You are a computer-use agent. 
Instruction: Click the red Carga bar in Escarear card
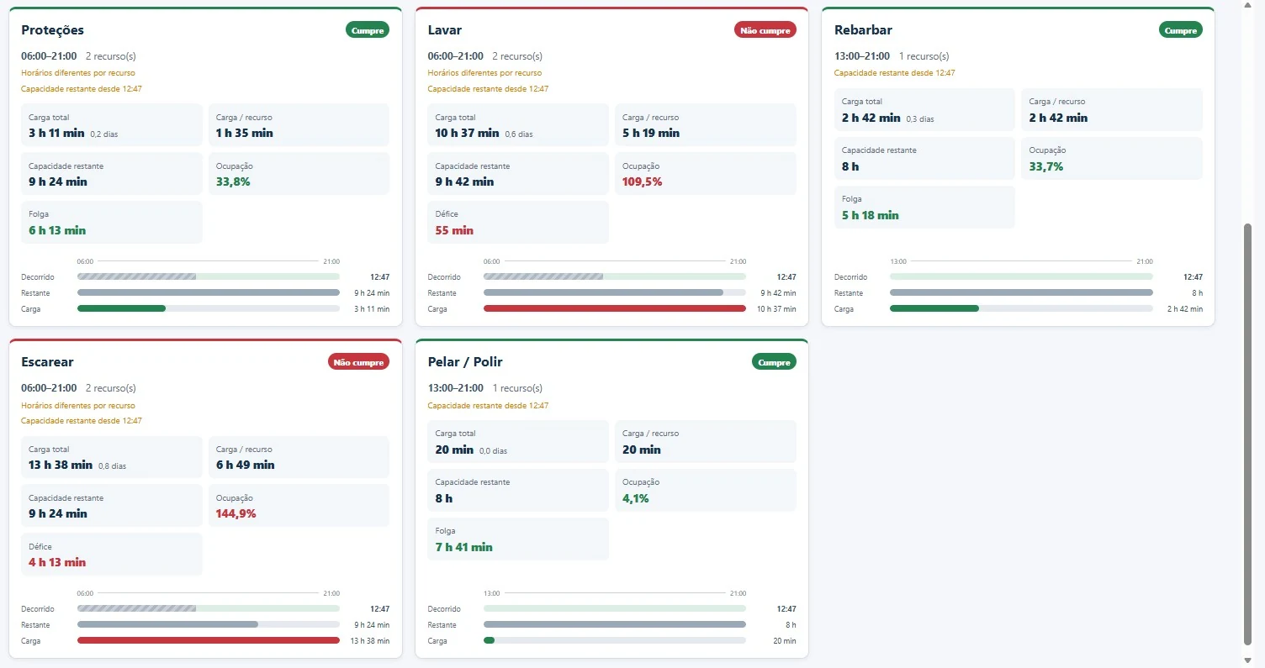coord(209,640)
